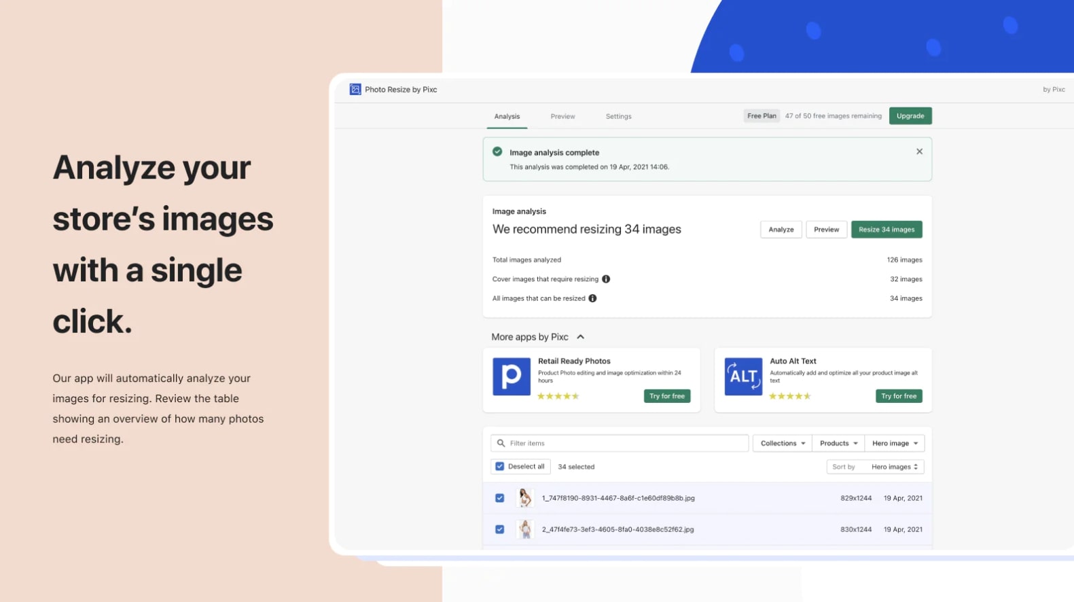Collapse the More apps by Pixc section
The height and width of the screenshot is (602, 1074).
pos(581,337)
